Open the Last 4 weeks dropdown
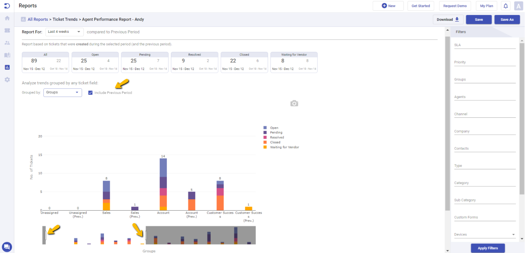525x253 pixels. point(64,32)
